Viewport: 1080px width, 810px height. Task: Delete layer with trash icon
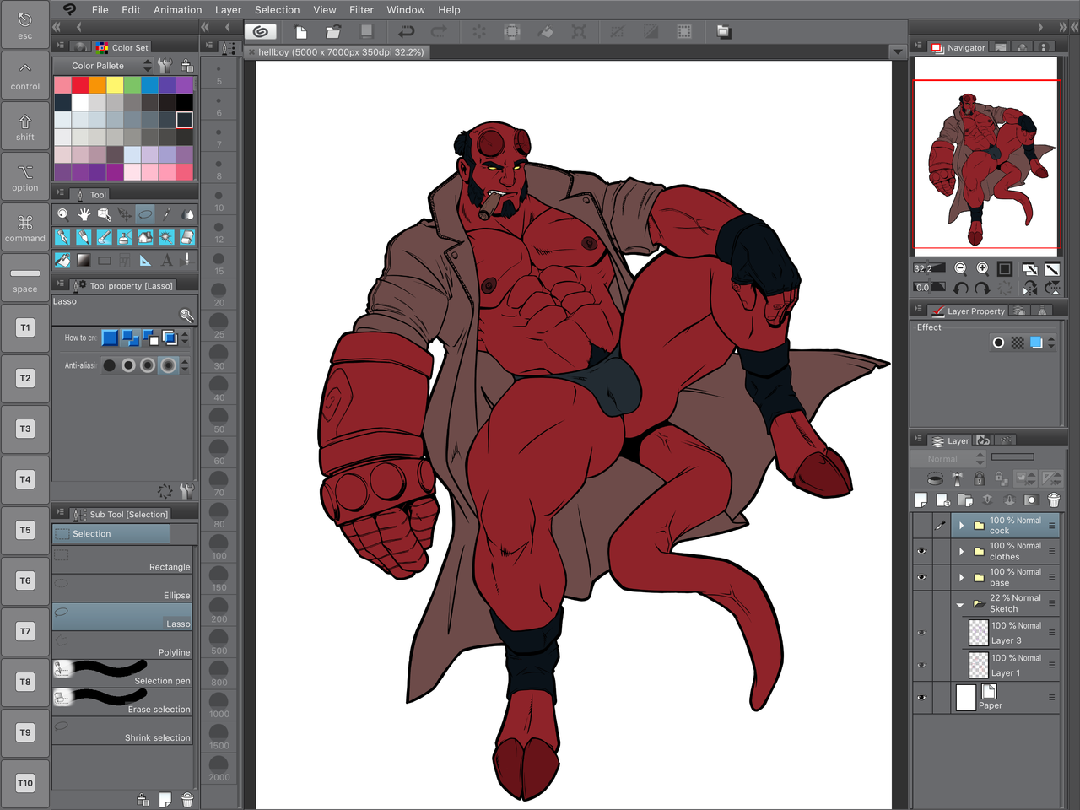pyautogui.click(x=1054, y=499)
